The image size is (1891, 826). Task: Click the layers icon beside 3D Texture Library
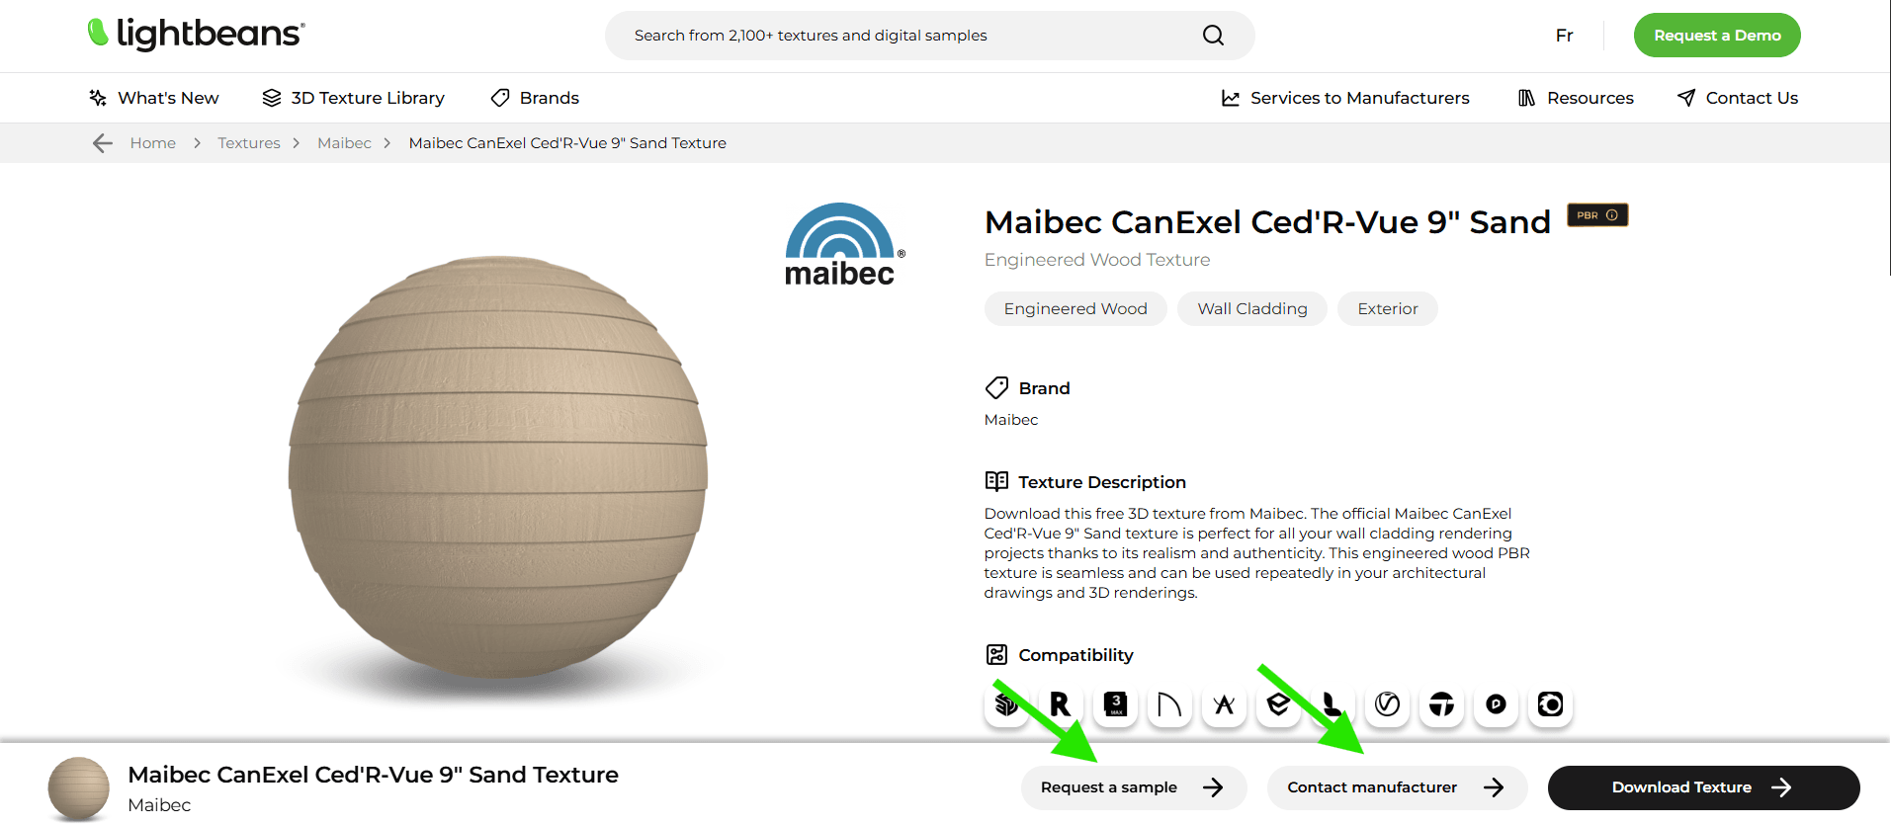click(x=272, y=98)
